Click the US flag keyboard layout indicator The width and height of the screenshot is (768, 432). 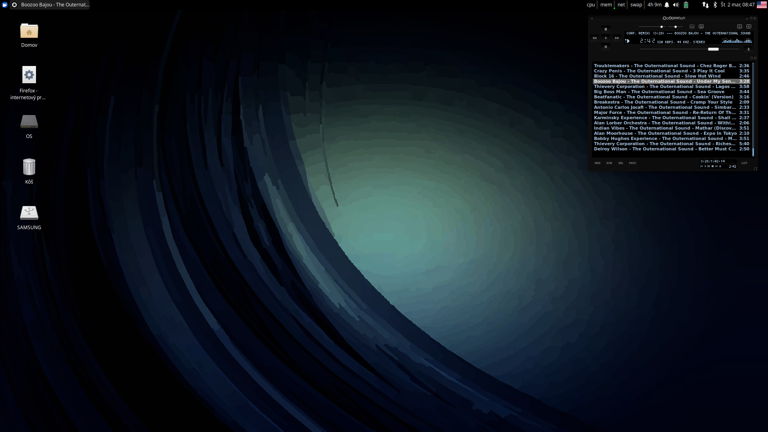coord(762,5)
